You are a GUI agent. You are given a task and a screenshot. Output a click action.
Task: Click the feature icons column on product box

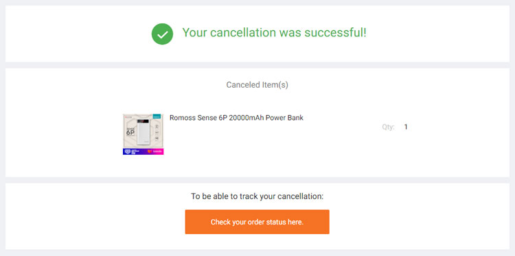[x=157, y=132]
